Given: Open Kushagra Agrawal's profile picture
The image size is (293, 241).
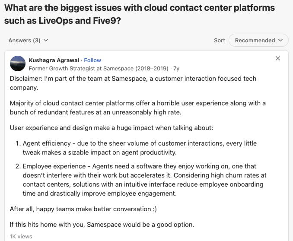Looking at the screenshot, I should coord(18,63).
